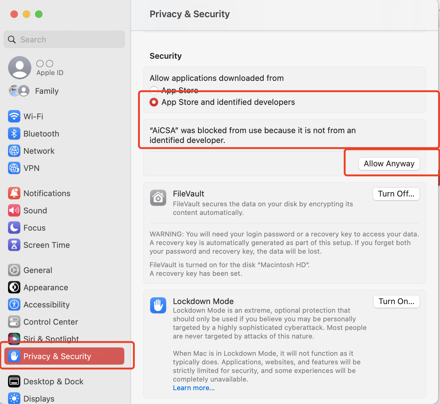Open the General settings pane
The height and width of the screenshot is (404, 440).
38,270
